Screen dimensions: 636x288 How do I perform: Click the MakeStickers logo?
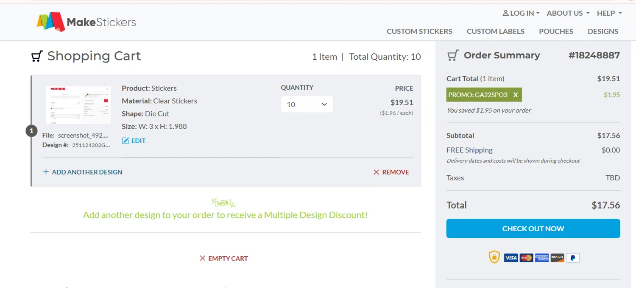pos(86,22)
